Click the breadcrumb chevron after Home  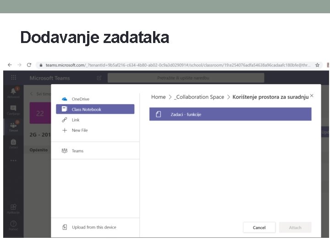pos(170,97)
